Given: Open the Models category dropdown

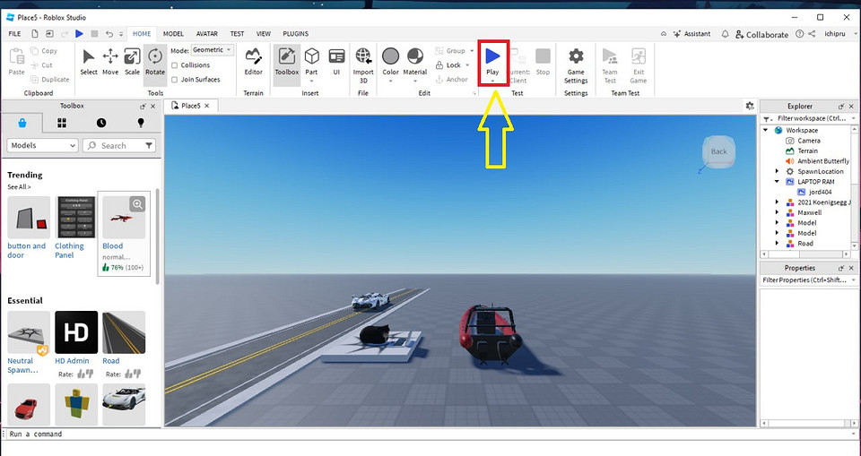Looking at the screenshot, I should pyautogui.click(x=43, y=145).
